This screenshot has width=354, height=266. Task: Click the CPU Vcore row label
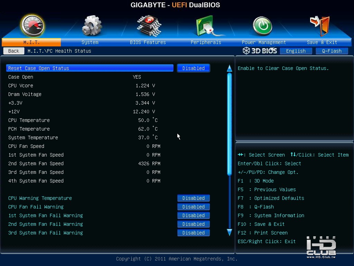(x=20, y=86)
